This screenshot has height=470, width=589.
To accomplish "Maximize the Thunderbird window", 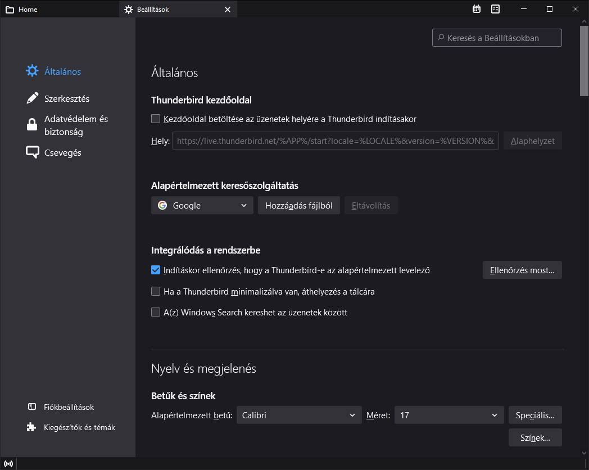I will pyautogui.click(x=550, y=9).
